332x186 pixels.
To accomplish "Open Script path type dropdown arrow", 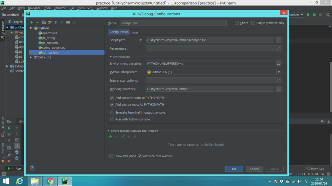I will point(140,40).
